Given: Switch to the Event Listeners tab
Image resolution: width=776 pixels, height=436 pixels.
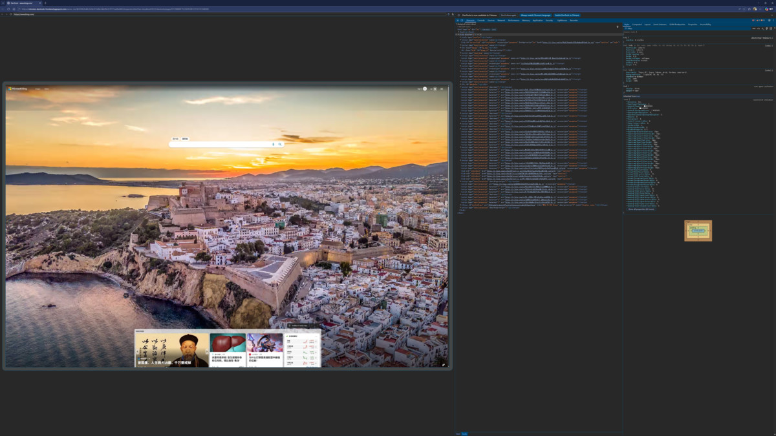Looking at the screenshot, I should click(x=660, y=25).
